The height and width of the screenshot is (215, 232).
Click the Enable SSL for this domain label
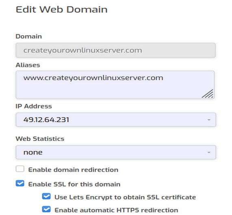[74, 184]
